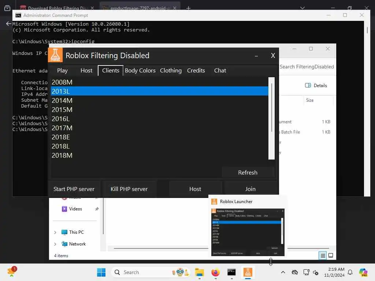Viewport: 375px width, 281px height.
Task: Click the client list scrollbar
Action: coord(271,118)
